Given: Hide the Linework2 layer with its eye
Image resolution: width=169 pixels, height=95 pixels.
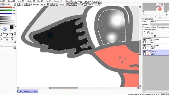Looking at the screenshot, I should pyautogui.click(x=144, y=45).
